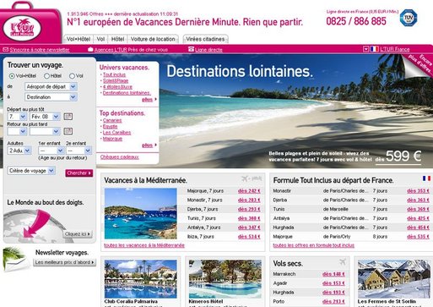433x307 pixels.
Task: Open the Majorque top destination link
Action: [112, 139]
